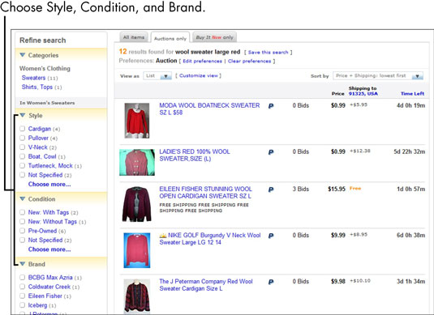Viewport: 434px width, 315px height.
Task: Open NIKE GOLF Burgundy V Neck listing
Action: [x=210, y=239]
